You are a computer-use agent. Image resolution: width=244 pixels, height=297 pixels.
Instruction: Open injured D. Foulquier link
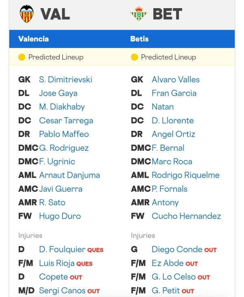pos(62,249)
